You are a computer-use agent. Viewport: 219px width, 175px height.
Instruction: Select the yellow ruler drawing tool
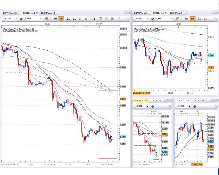[119, 19]
